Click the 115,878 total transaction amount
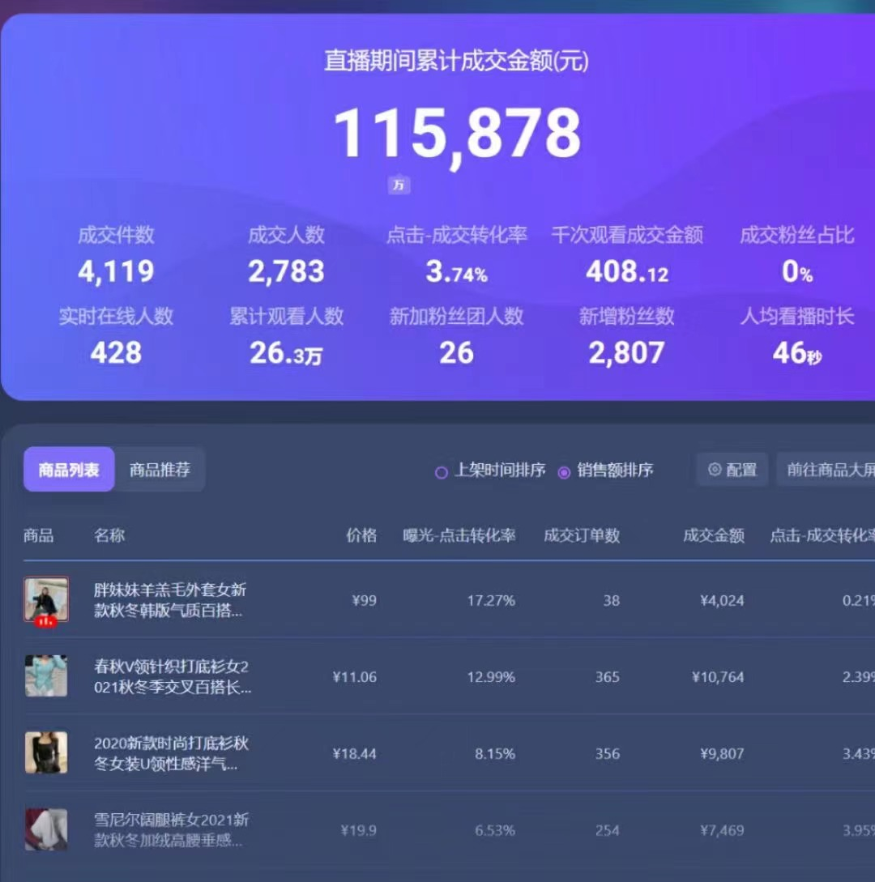 click(458, 134)
